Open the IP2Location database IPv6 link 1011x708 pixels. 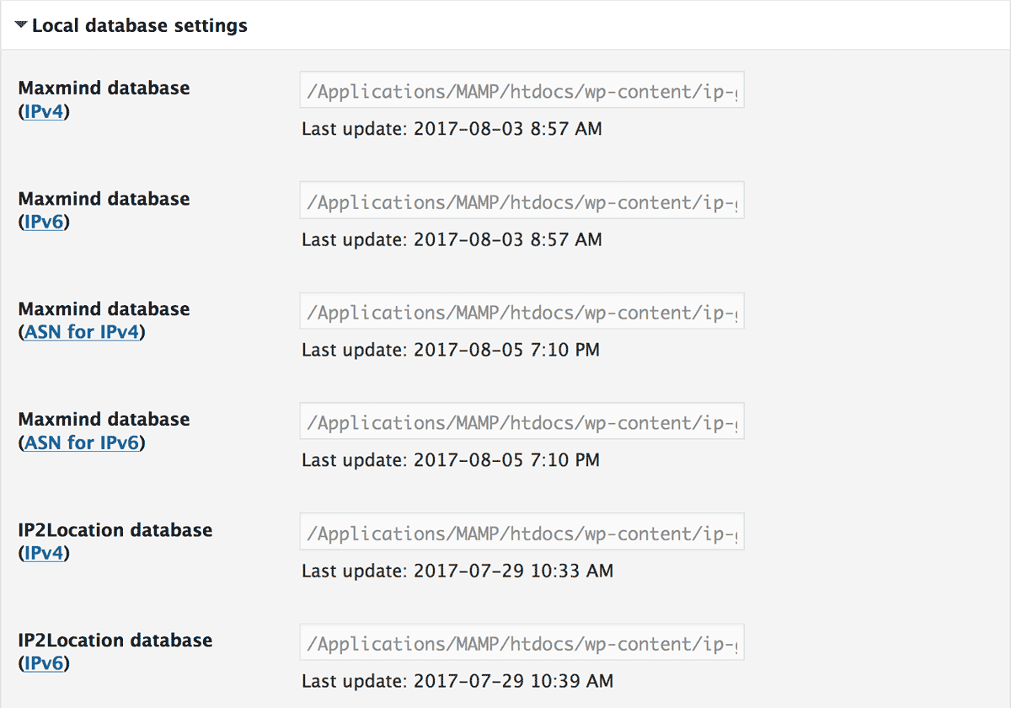(x=44, y=663)
